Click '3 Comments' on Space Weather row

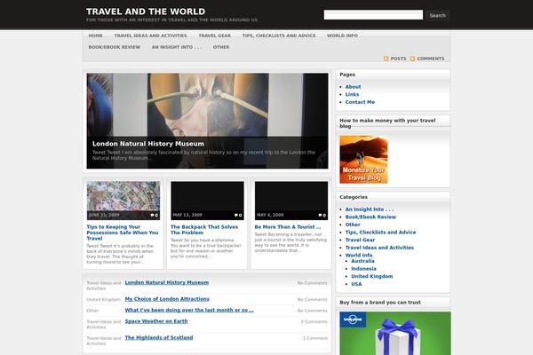click(314, 321)
